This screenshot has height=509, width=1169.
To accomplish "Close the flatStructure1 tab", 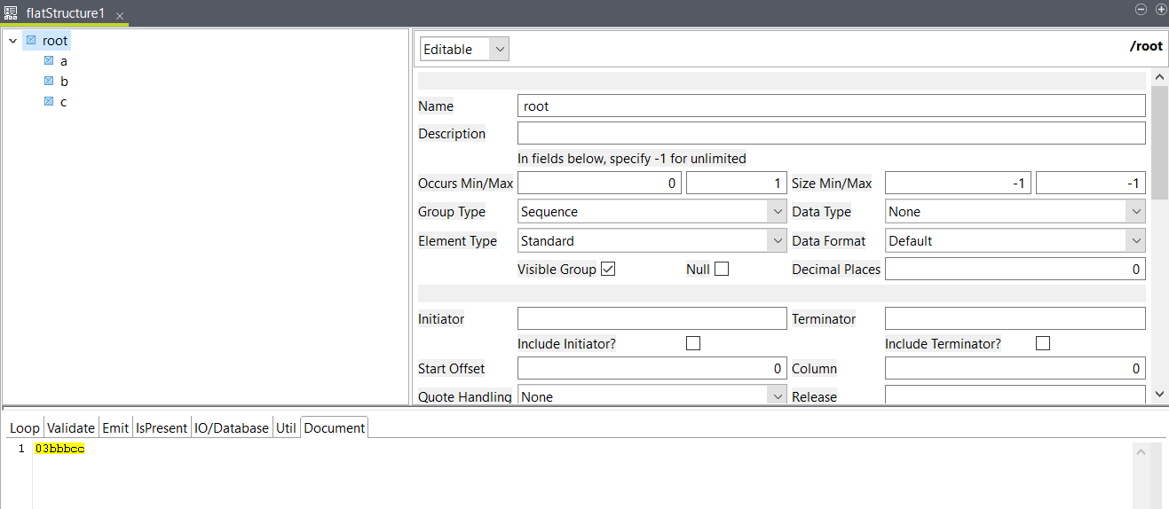I will tap(120, 16).
